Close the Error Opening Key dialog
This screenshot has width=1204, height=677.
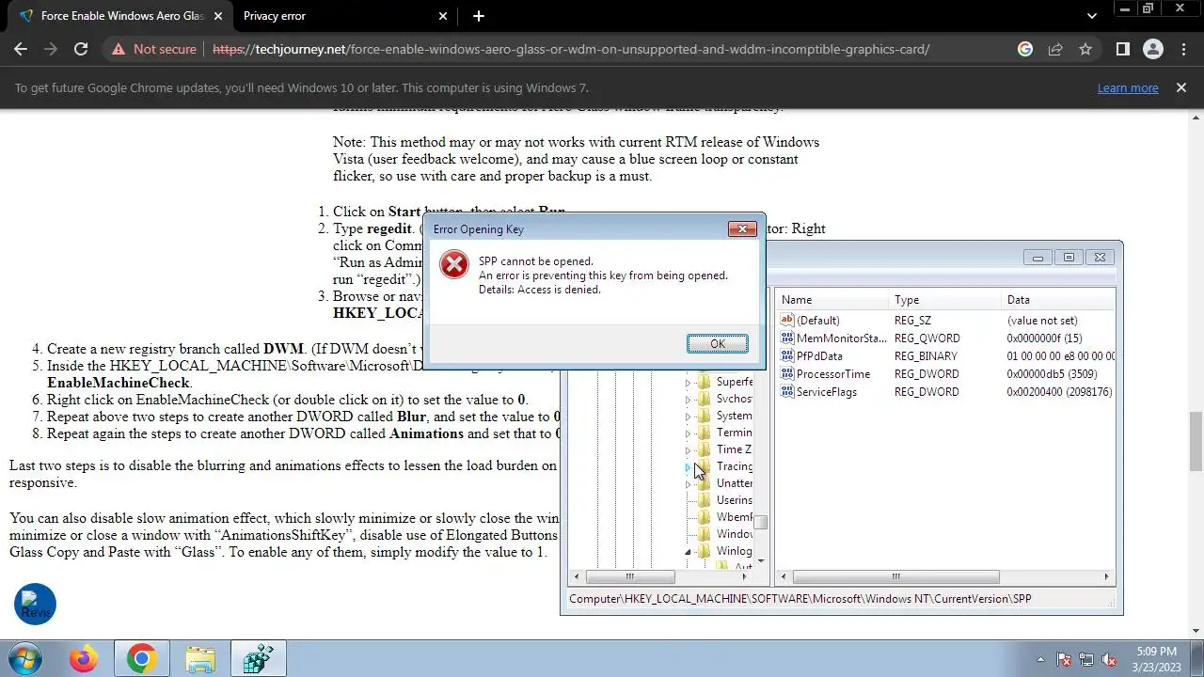742,228
